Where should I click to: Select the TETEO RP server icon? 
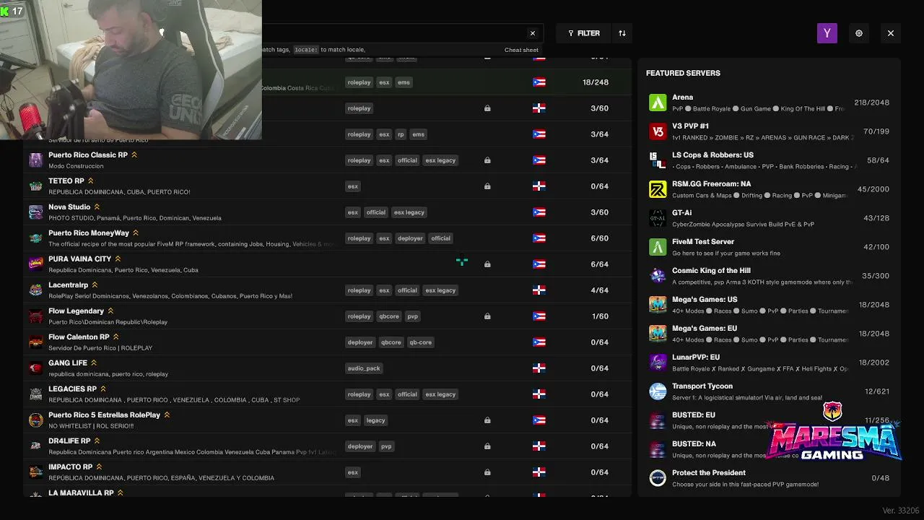coord(35,186)
